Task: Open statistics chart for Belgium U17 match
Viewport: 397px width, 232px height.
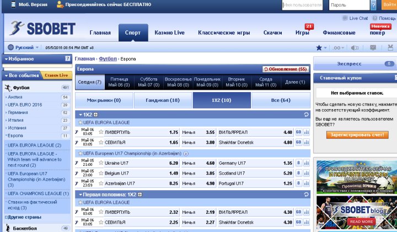Action: point(307,173)
